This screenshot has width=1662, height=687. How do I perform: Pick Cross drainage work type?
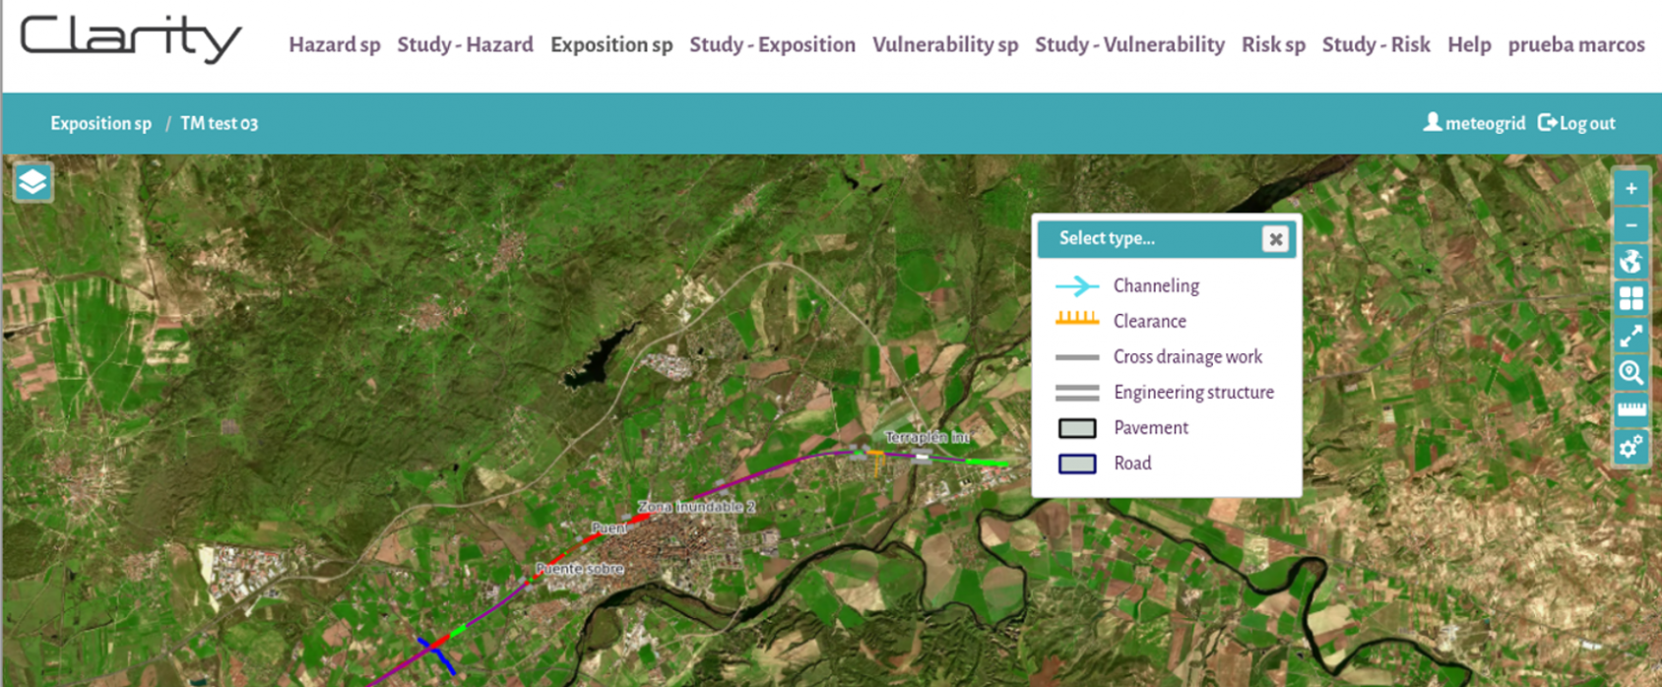pyautogui.click(x=1186, y=356)
